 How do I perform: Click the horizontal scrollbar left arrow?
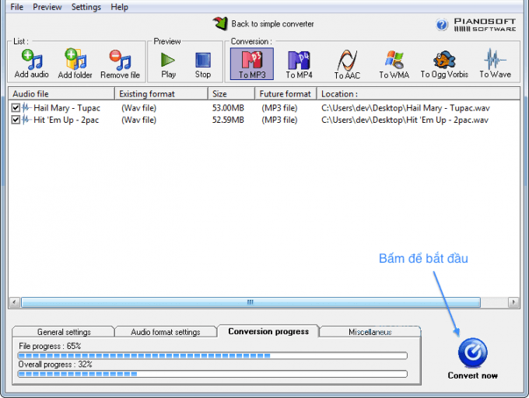[x=14, y=302]
